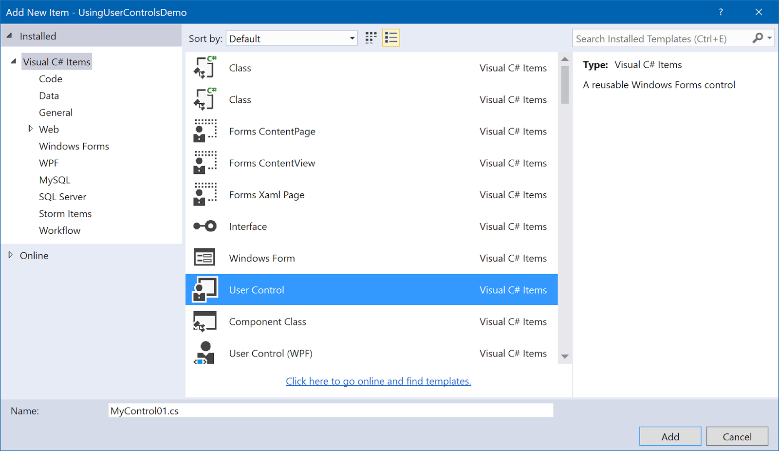
Task: Switch to small icons view
Action: click(x=371, y=38)
